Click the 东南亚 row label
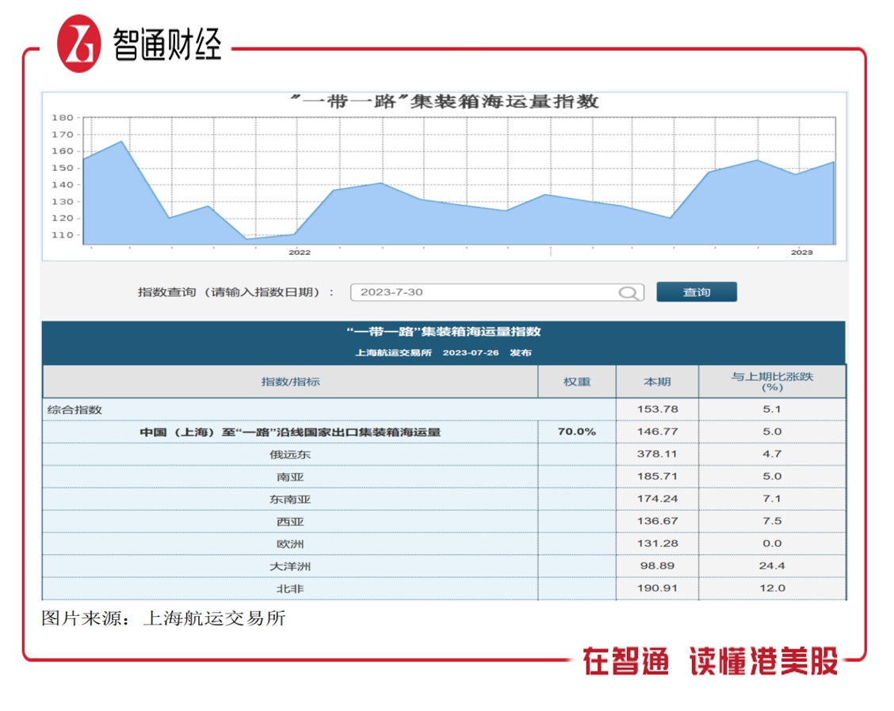This screenshot has height=711, width=894. tap(290, 499)
